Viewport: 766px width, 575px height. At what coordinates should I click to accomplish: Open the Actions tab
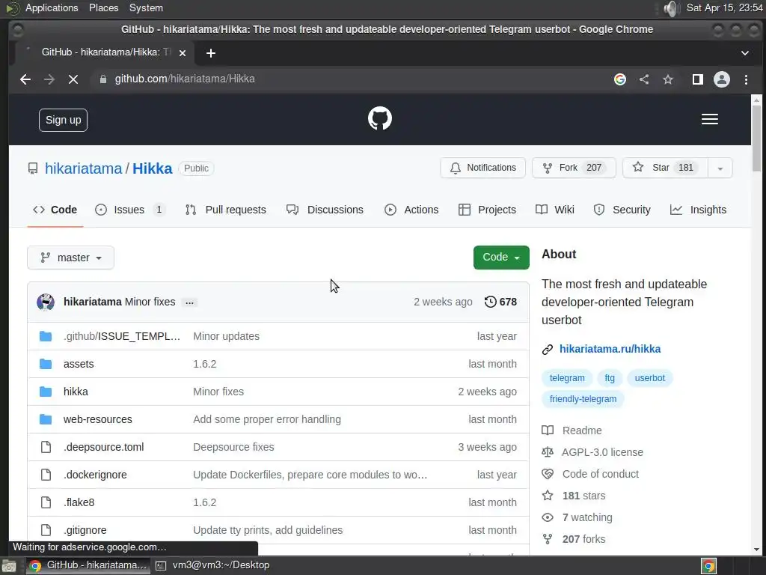[x=411, y=210]
